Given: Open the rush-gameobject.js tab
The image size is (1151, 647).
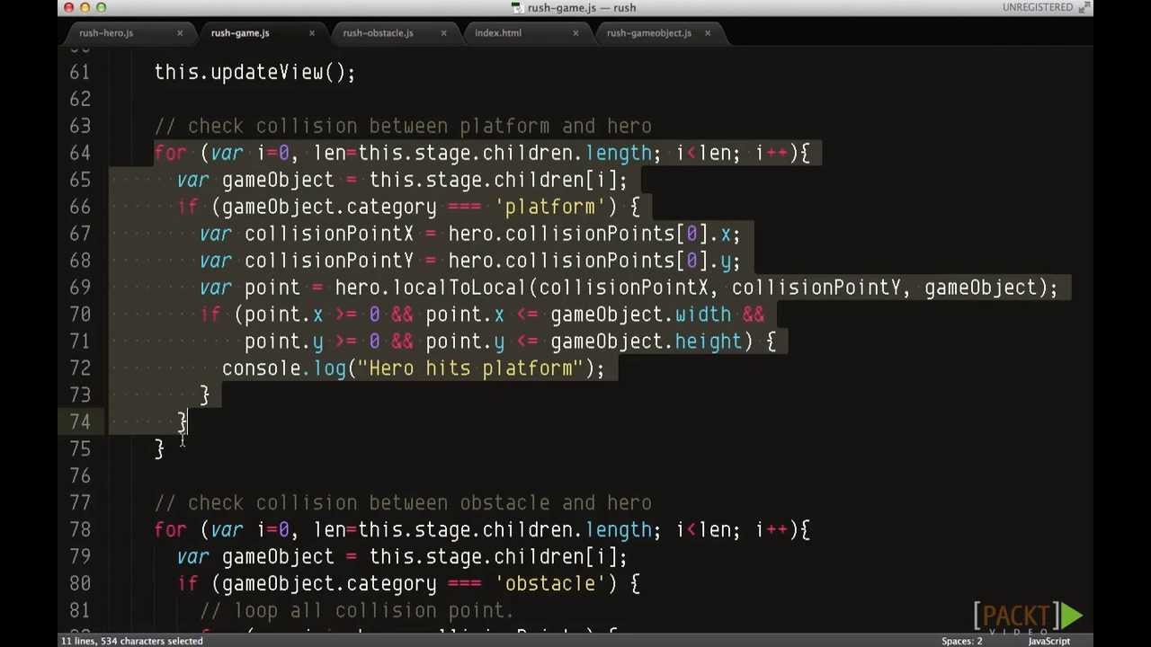Looking at the screenshot, I should click(648, 33).
